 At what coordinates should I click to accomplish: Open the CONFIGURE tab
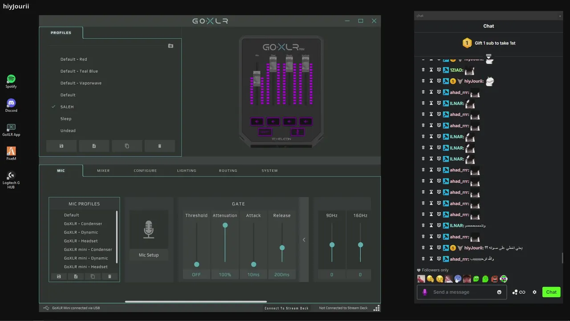click(145, 171)
